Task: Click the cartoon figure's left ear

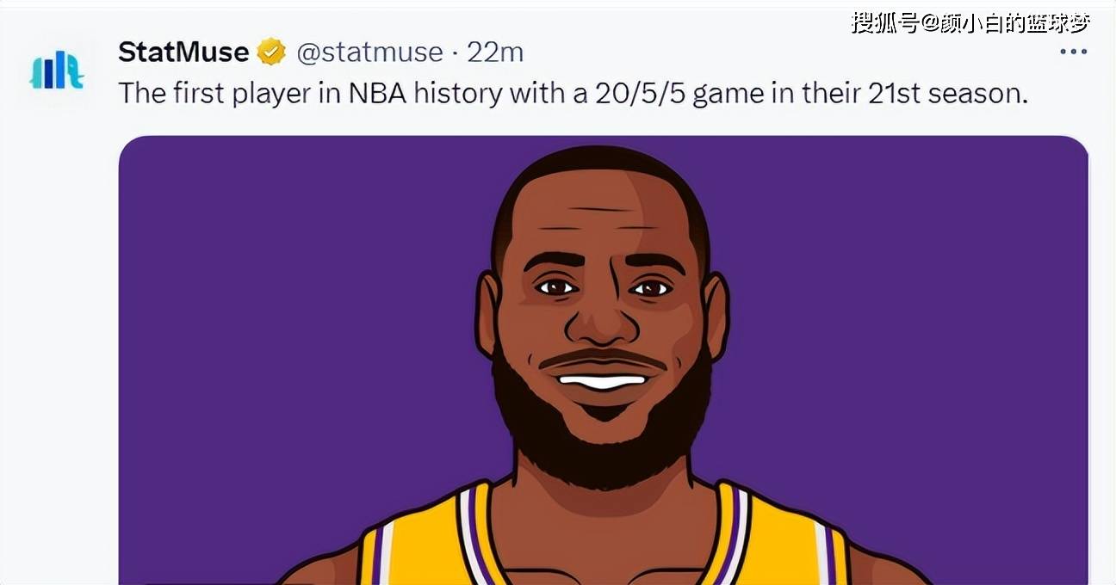Action: point(487,314)
